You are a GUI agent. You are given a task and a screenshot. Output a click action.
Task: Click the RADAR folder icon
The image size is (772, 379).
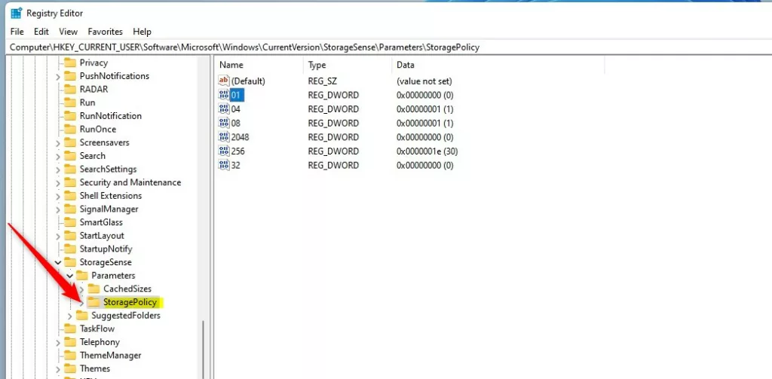click(x=70, y=89)
